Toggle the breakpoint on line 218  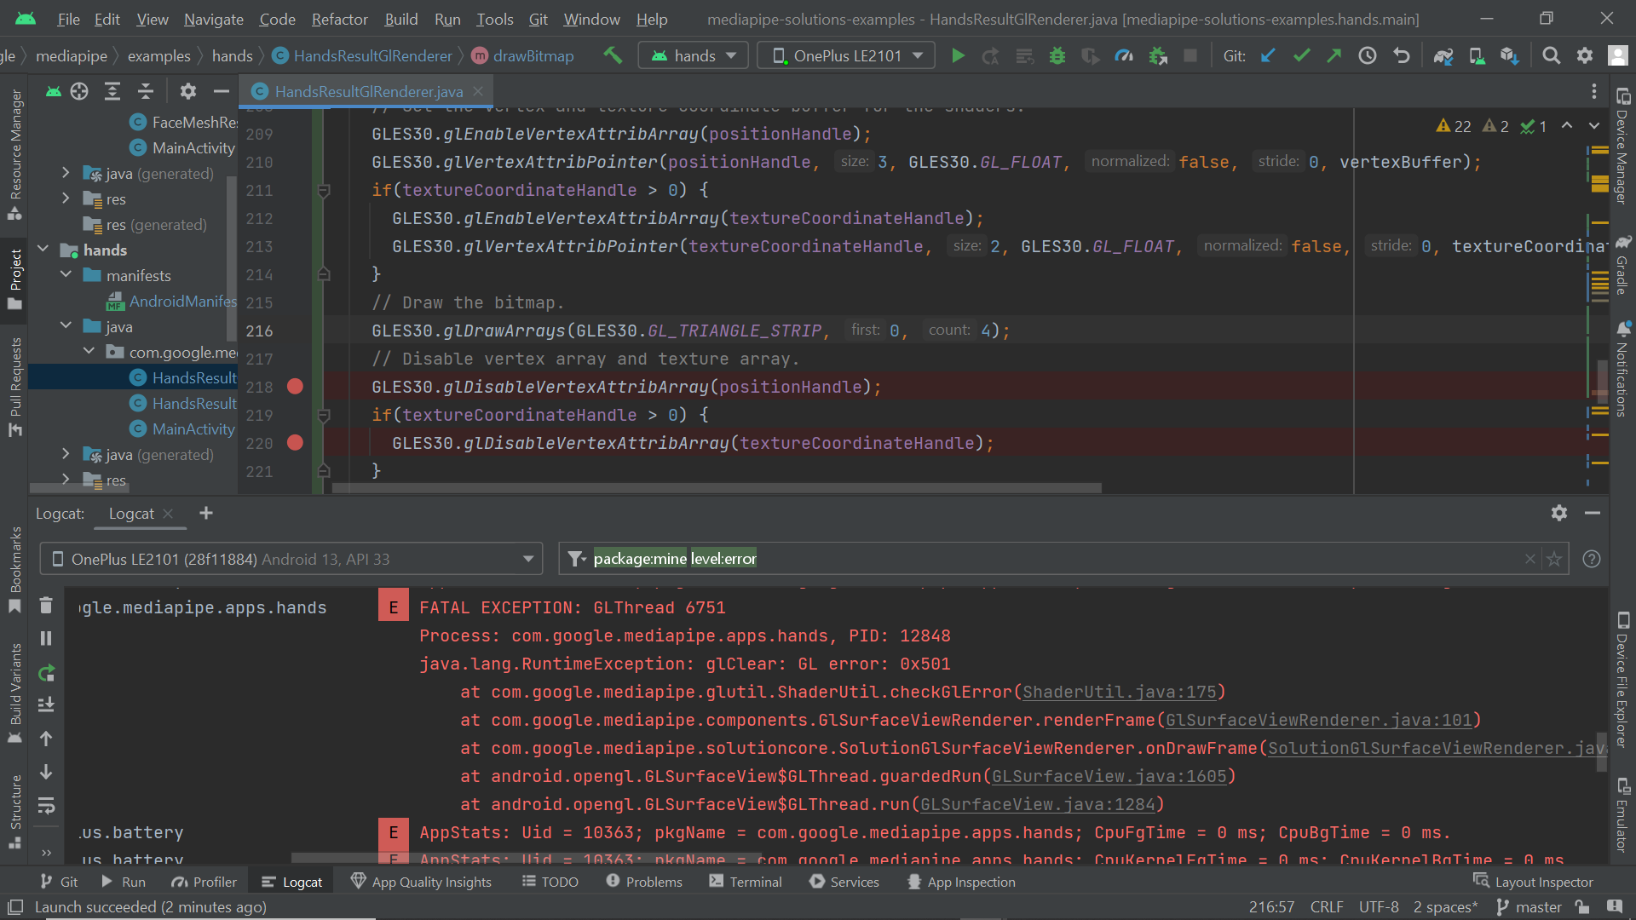click(x=296, y=387)
